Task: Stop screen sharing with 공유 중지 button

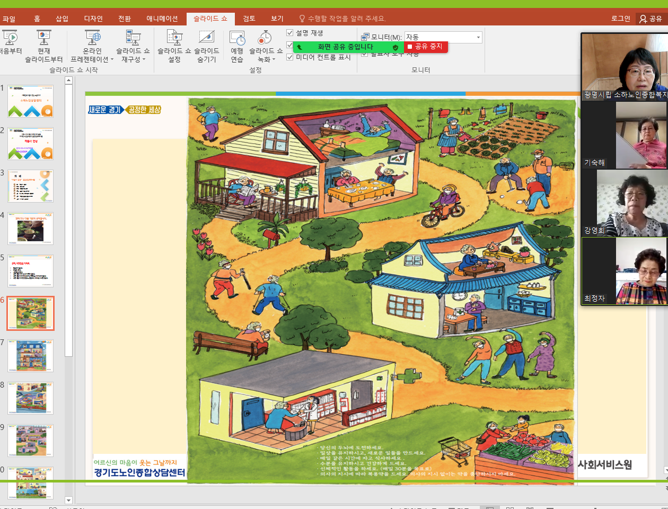Action: pos(426,47)
